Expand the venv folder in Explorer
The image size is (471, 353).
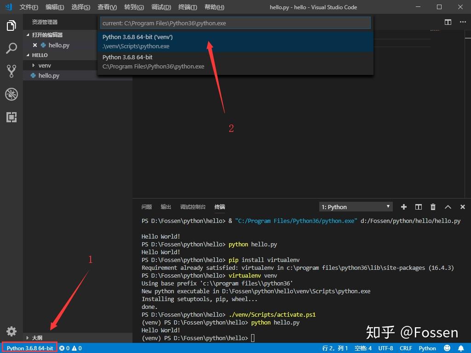[44, 65]
